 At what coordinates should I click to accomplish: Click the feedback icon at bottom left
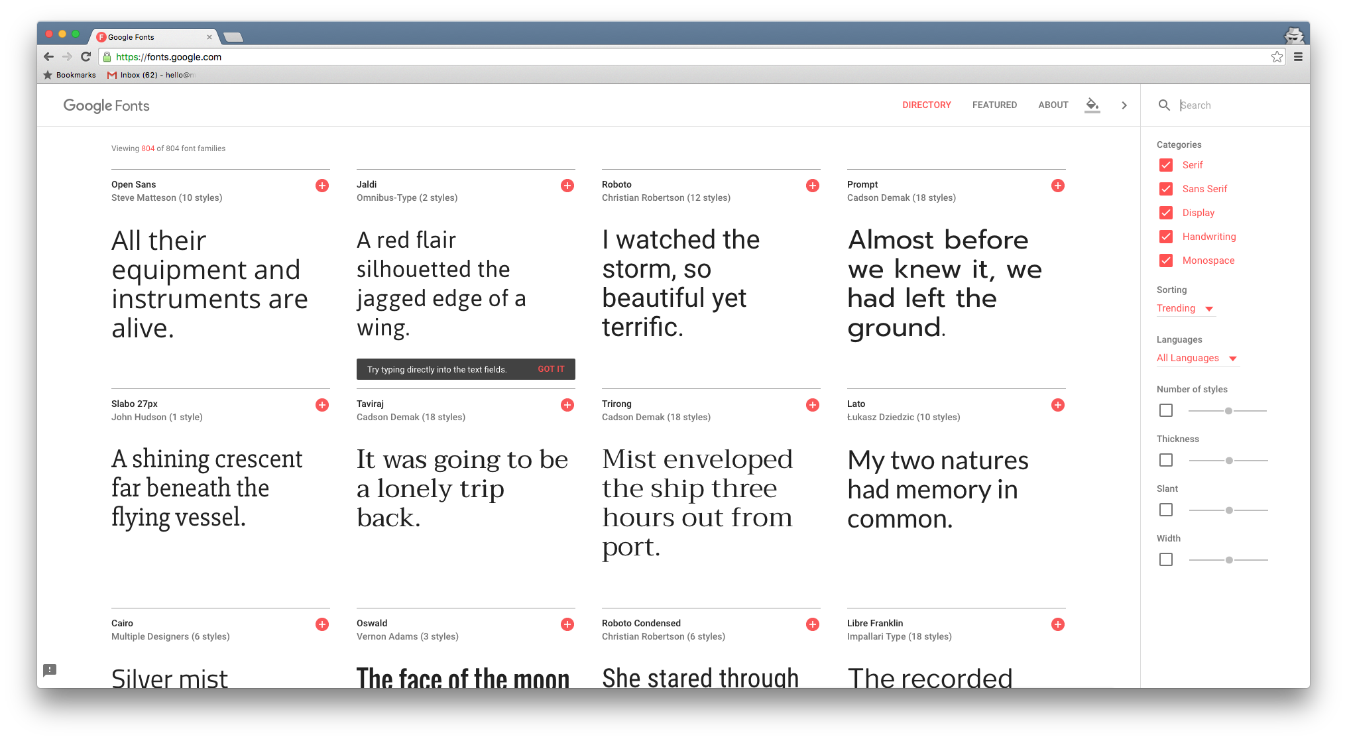[50, 670]
